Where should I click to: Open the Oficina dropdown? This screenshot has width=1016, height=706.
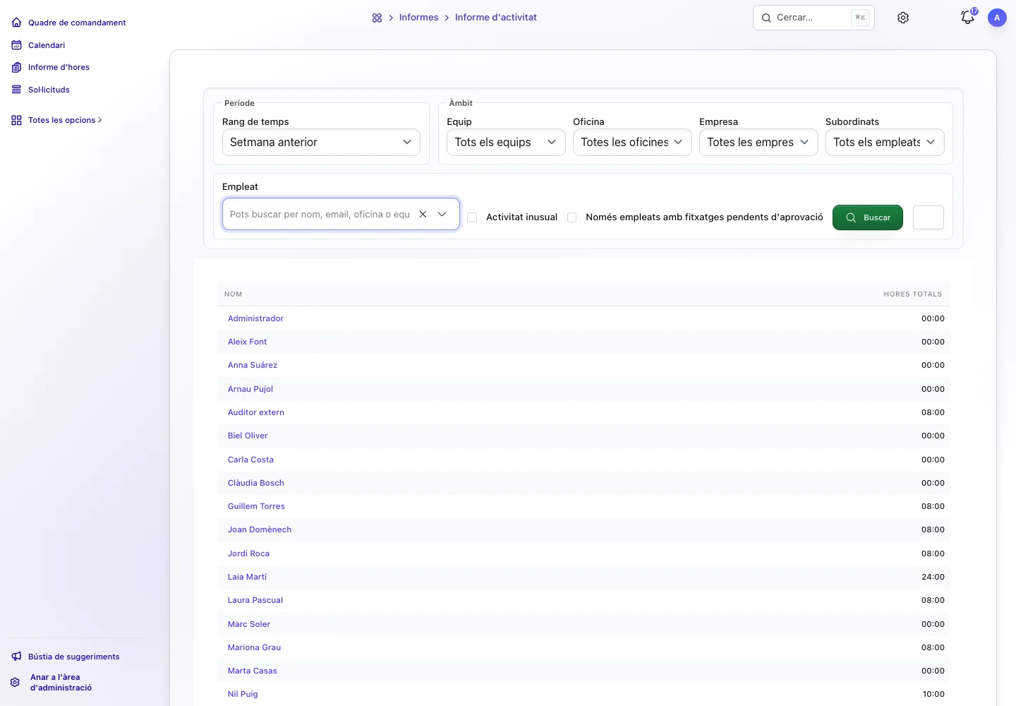(632, 142)
